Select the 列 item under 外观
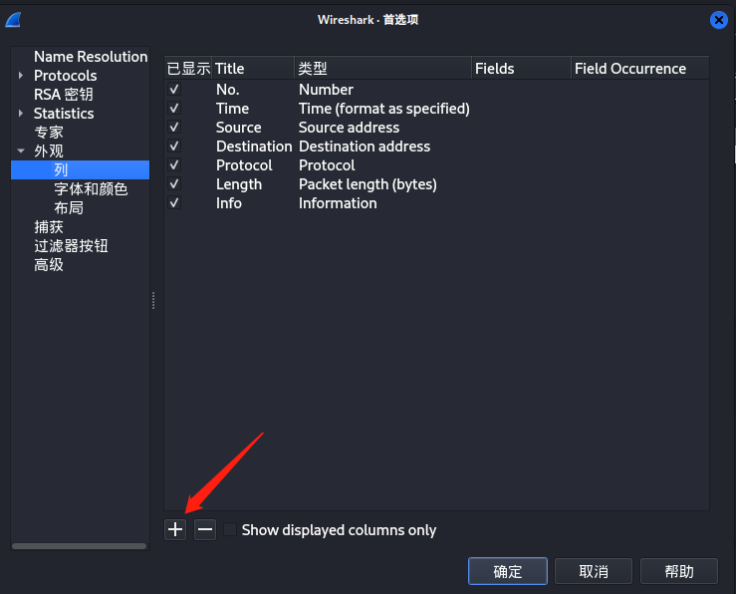The height and width of the screenshot is (594, 736). pos(80,170)
